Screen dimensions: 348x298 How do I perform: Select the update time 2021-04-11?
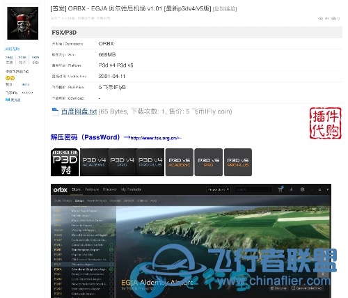[x=112, y=77]
